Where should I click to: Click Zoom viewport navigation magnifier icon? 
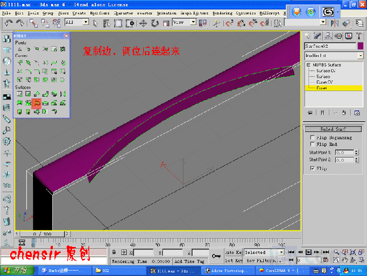point(336,252)
